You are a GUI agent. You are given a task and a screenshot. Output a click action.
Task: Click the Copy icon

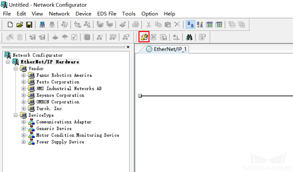pyautogui.click(x=158, y=24)
